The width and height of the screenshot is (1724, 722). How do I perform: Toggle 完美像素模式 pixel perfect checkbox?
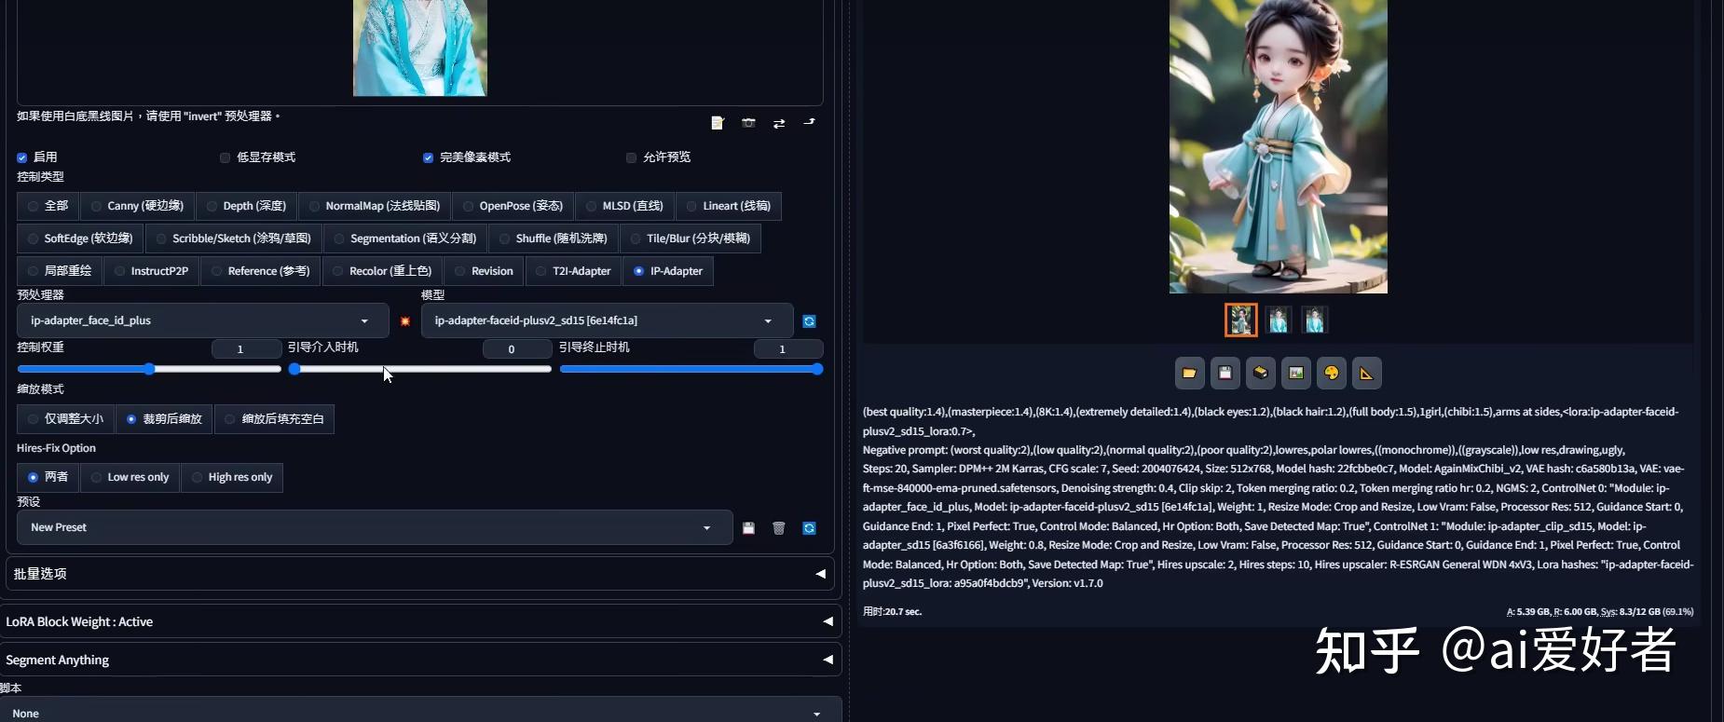pyautogui.click(x=429, y=157)
